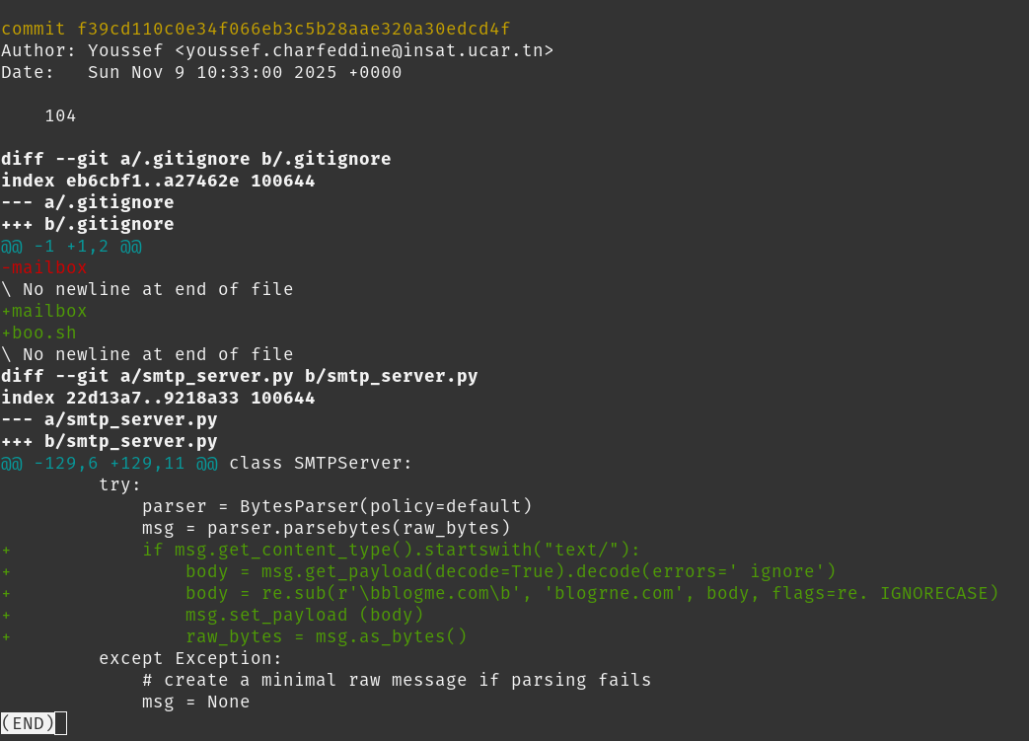The height and width of the screenshot is (741, 1029).
Task: Click the "--- a/smtp_server.py" line
Action: coord(110,419)
